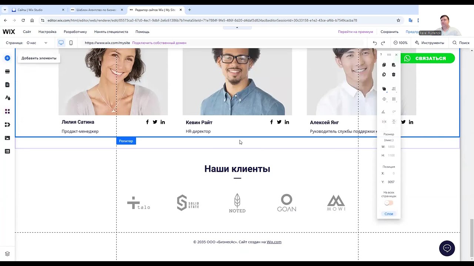Image resolution: width=474 pixels, height=266 pixels.
Task: Click the Undo arrow
Action: (x=375, y=43)
